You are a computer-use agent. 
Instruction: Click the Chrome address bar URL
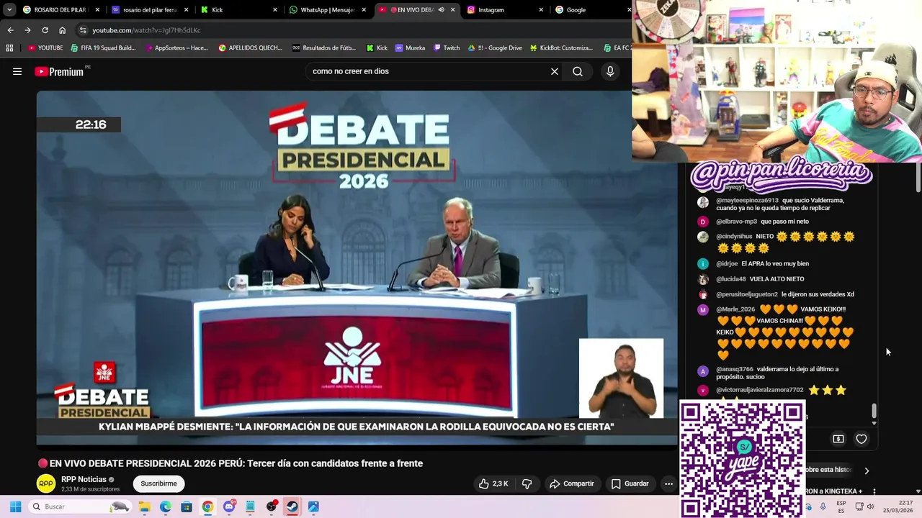click(x=146, y=30)
